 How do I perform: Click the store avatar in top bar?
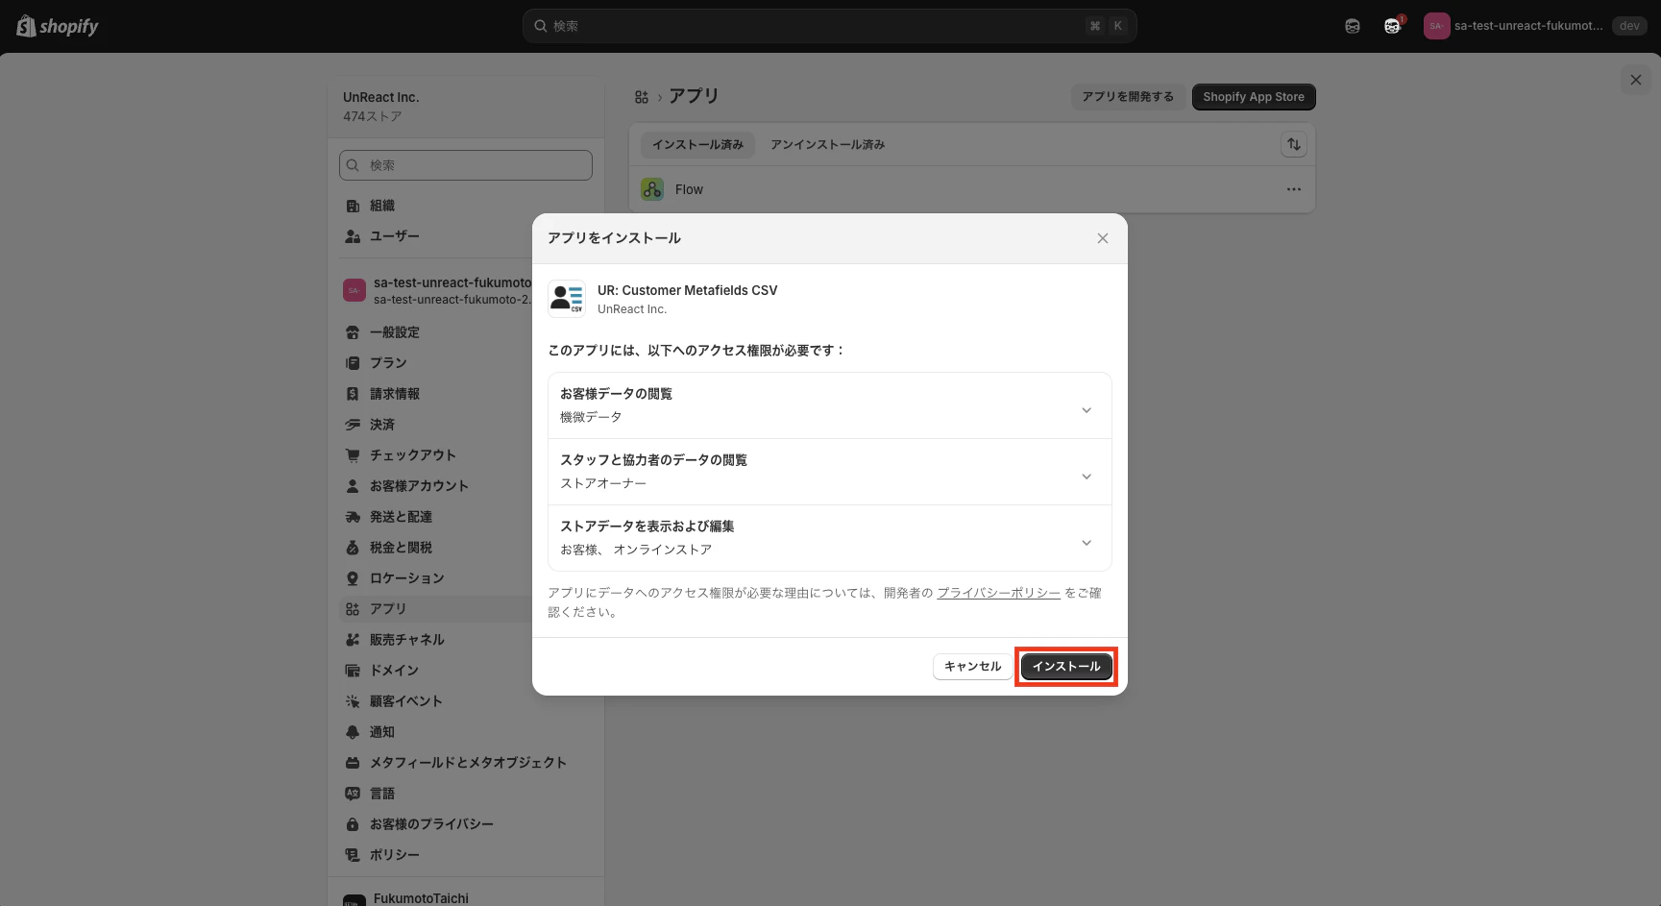(1436, 26)
